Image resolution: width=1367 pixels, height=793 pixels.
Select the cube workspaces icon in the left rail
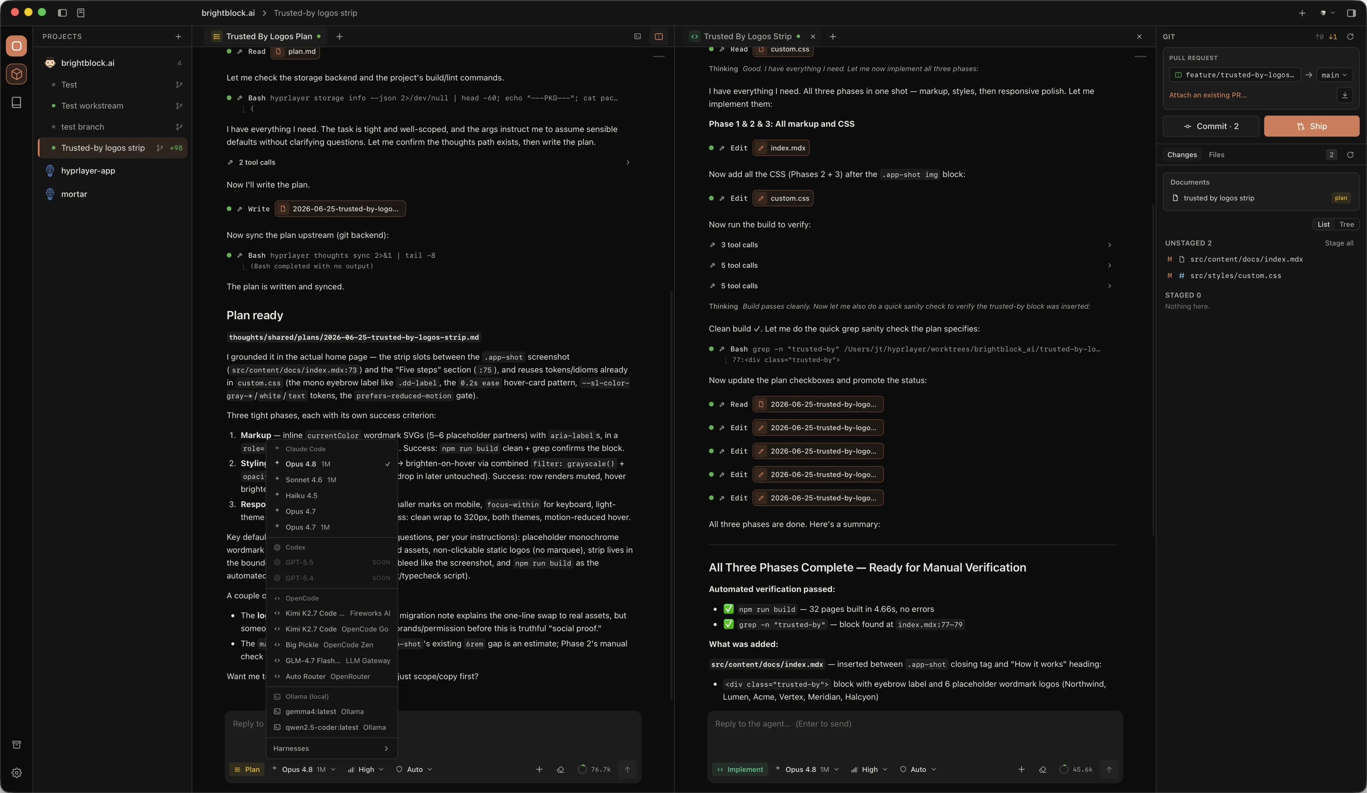pyautogui.click(x=16, y=74)
